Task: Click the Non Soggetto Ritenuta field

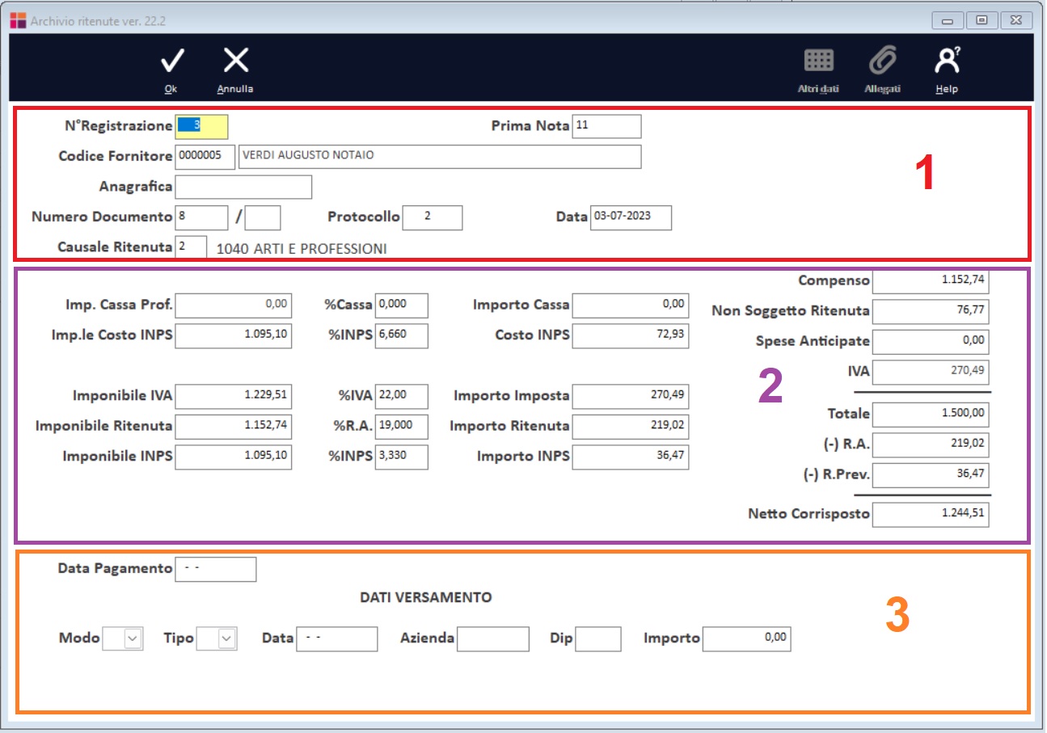Action: click(931, 311)
